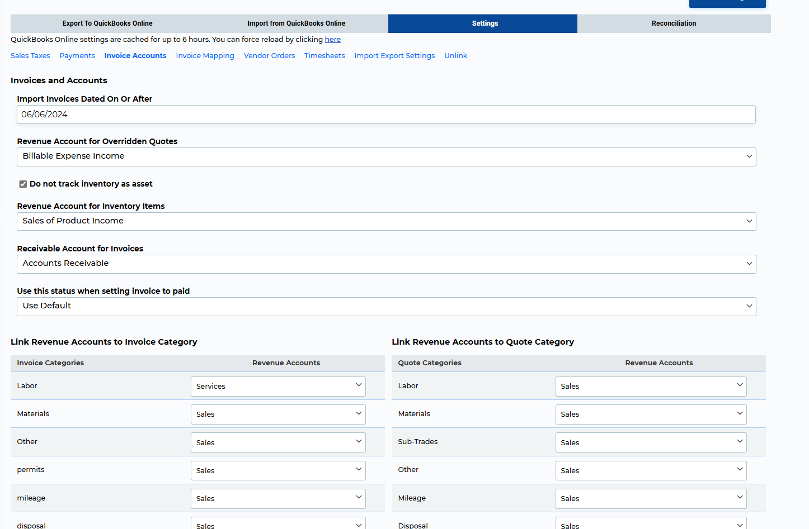Open Timesheets settings link

[324, 56]
